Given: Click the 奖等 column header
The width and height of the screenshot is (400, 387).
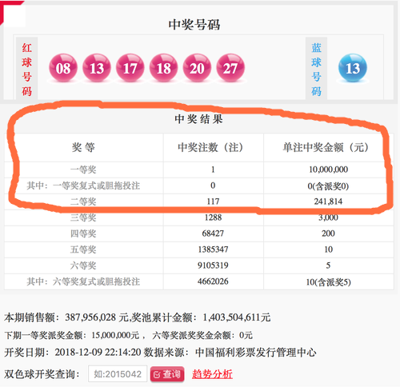Looking at the screenshot, I should coord(83,147).
